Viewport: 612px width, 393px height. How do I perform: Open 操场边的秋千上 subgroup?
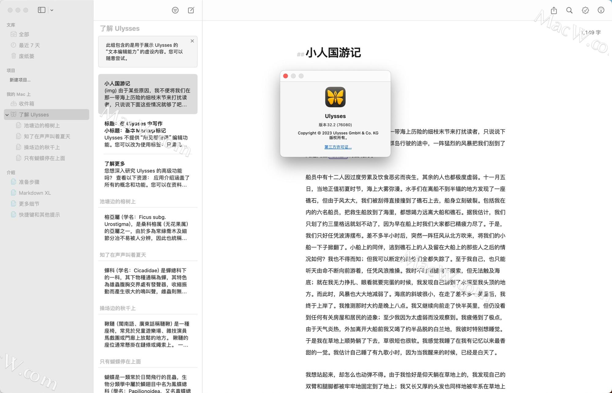[47, 147]
